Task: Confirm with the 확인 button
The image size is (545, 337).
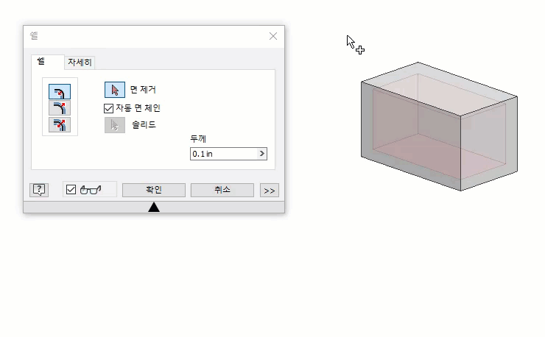Action: [x=154, y=190]
